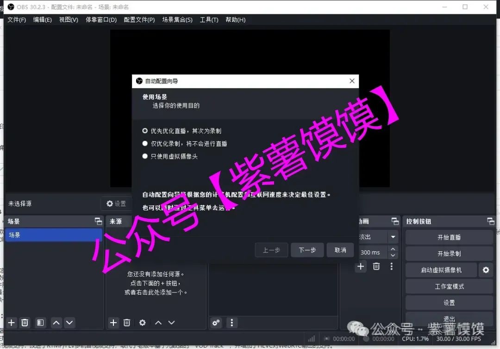Viewport: 500px width, 349px height.
Task: Select the 场景 item in Scenes list
Action: click(54, 235)
